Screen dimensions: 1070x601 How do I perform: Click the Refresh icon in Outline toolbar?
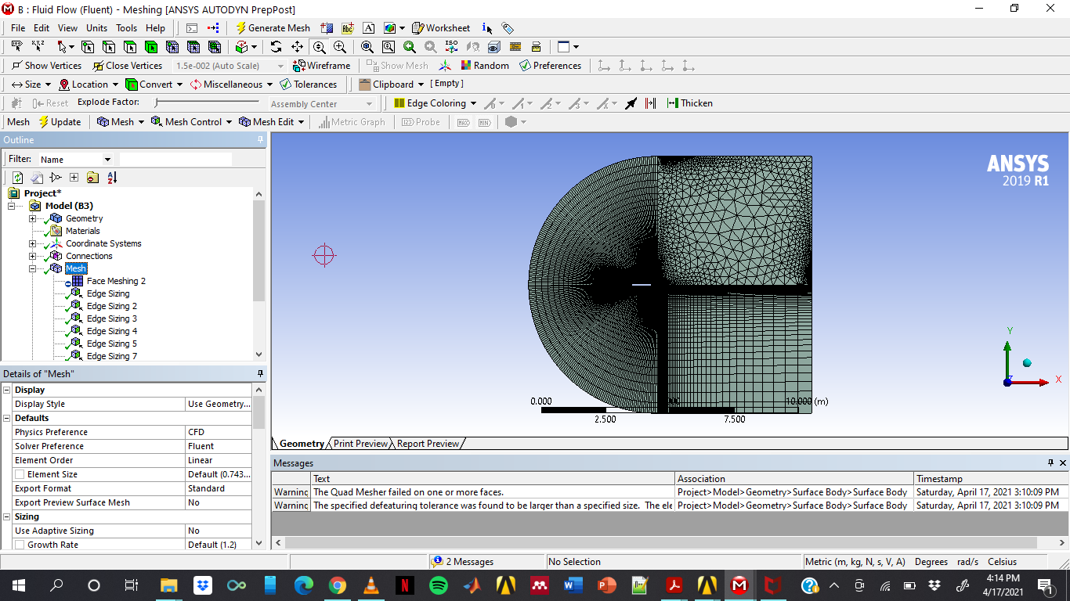pyautogui.click(x=17, y=178)
